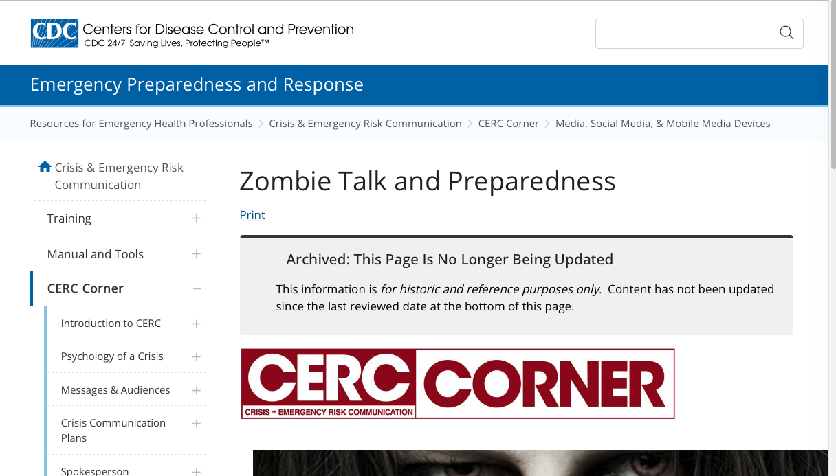Select CERC Corner in the sidebar
Image resolution: width=836 pixels, height=476 pixels.
tap(85, 288)
